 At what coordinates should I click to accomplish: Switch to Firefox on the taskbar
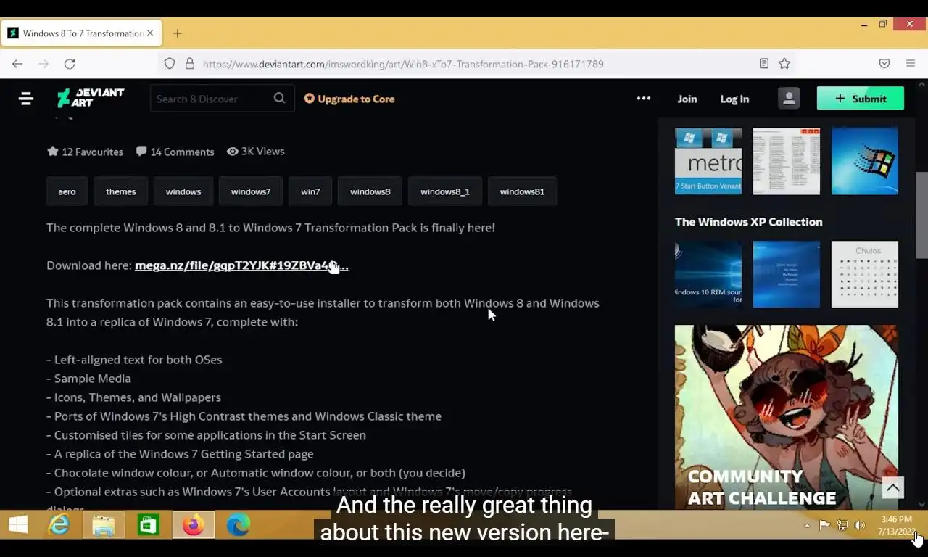pyautogui.click(x=193, y=524)
